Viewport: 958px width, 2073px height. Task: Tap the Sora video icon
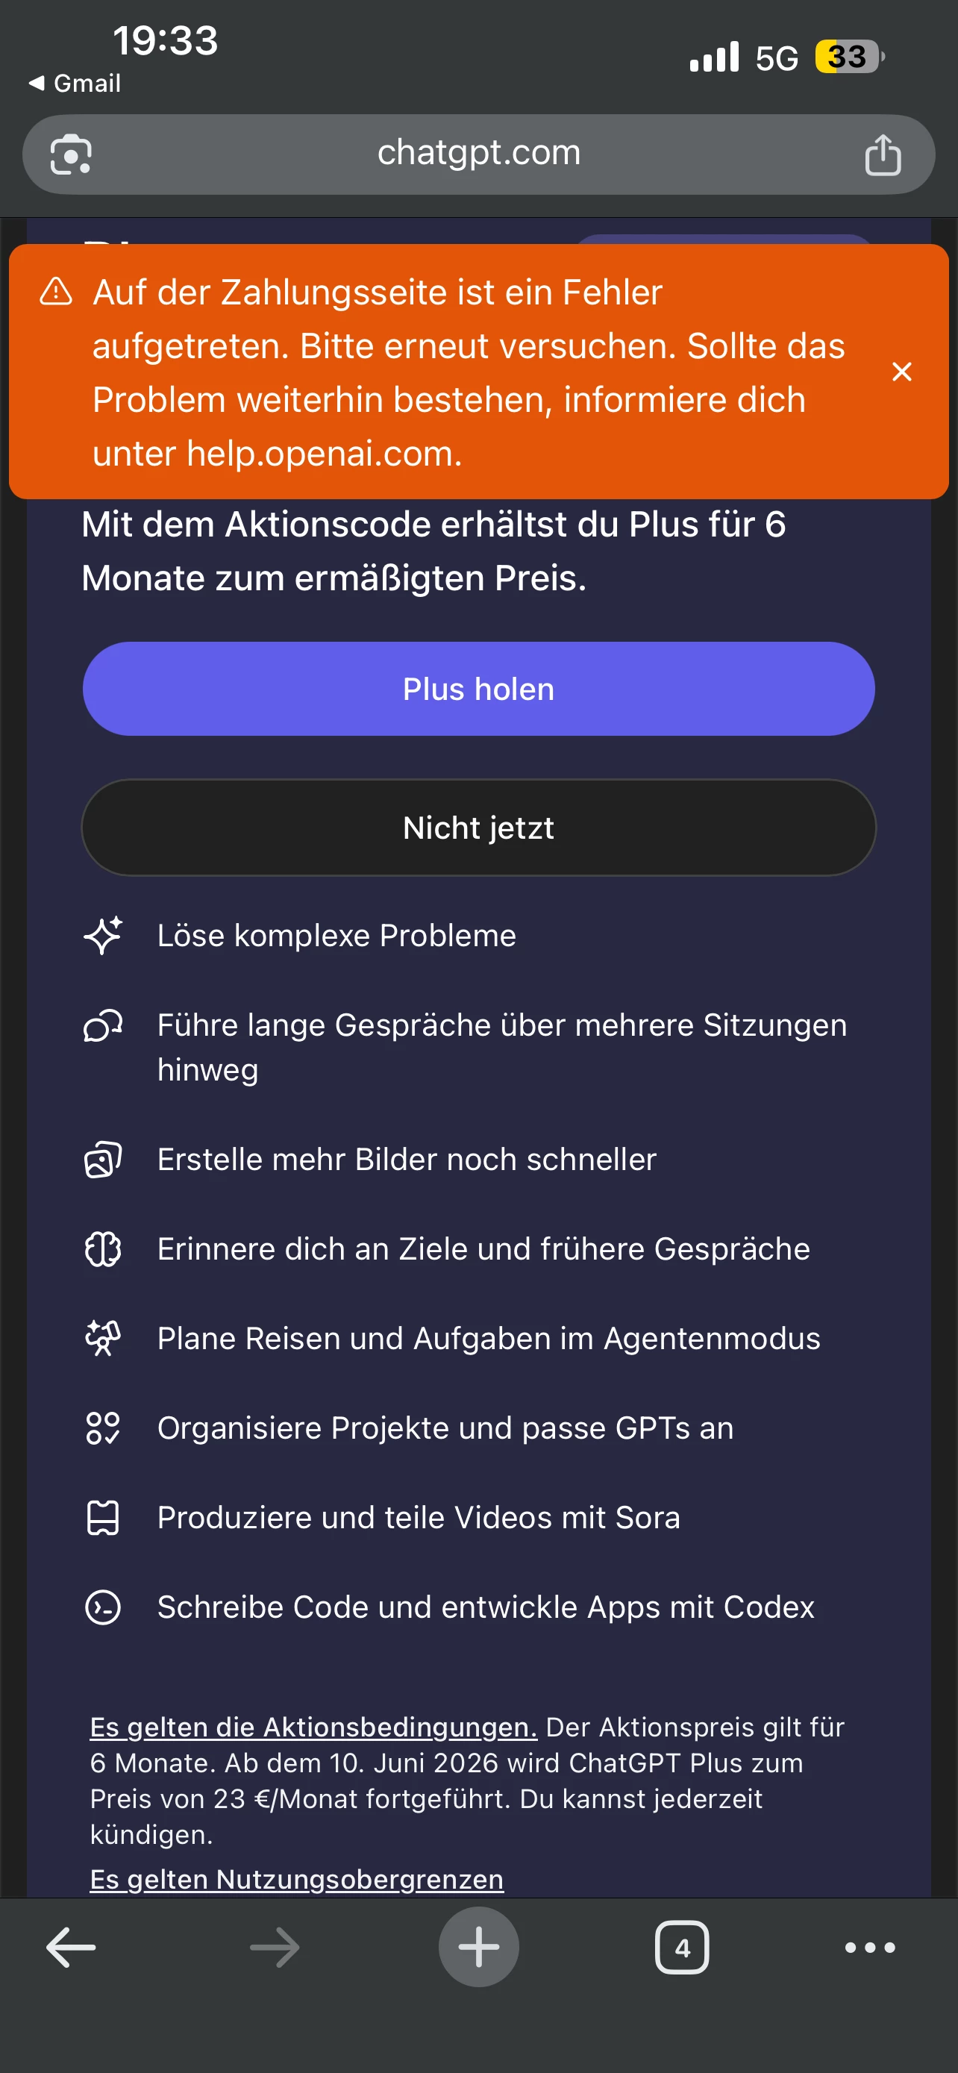pyautogui.click(x=103, y=1518)
